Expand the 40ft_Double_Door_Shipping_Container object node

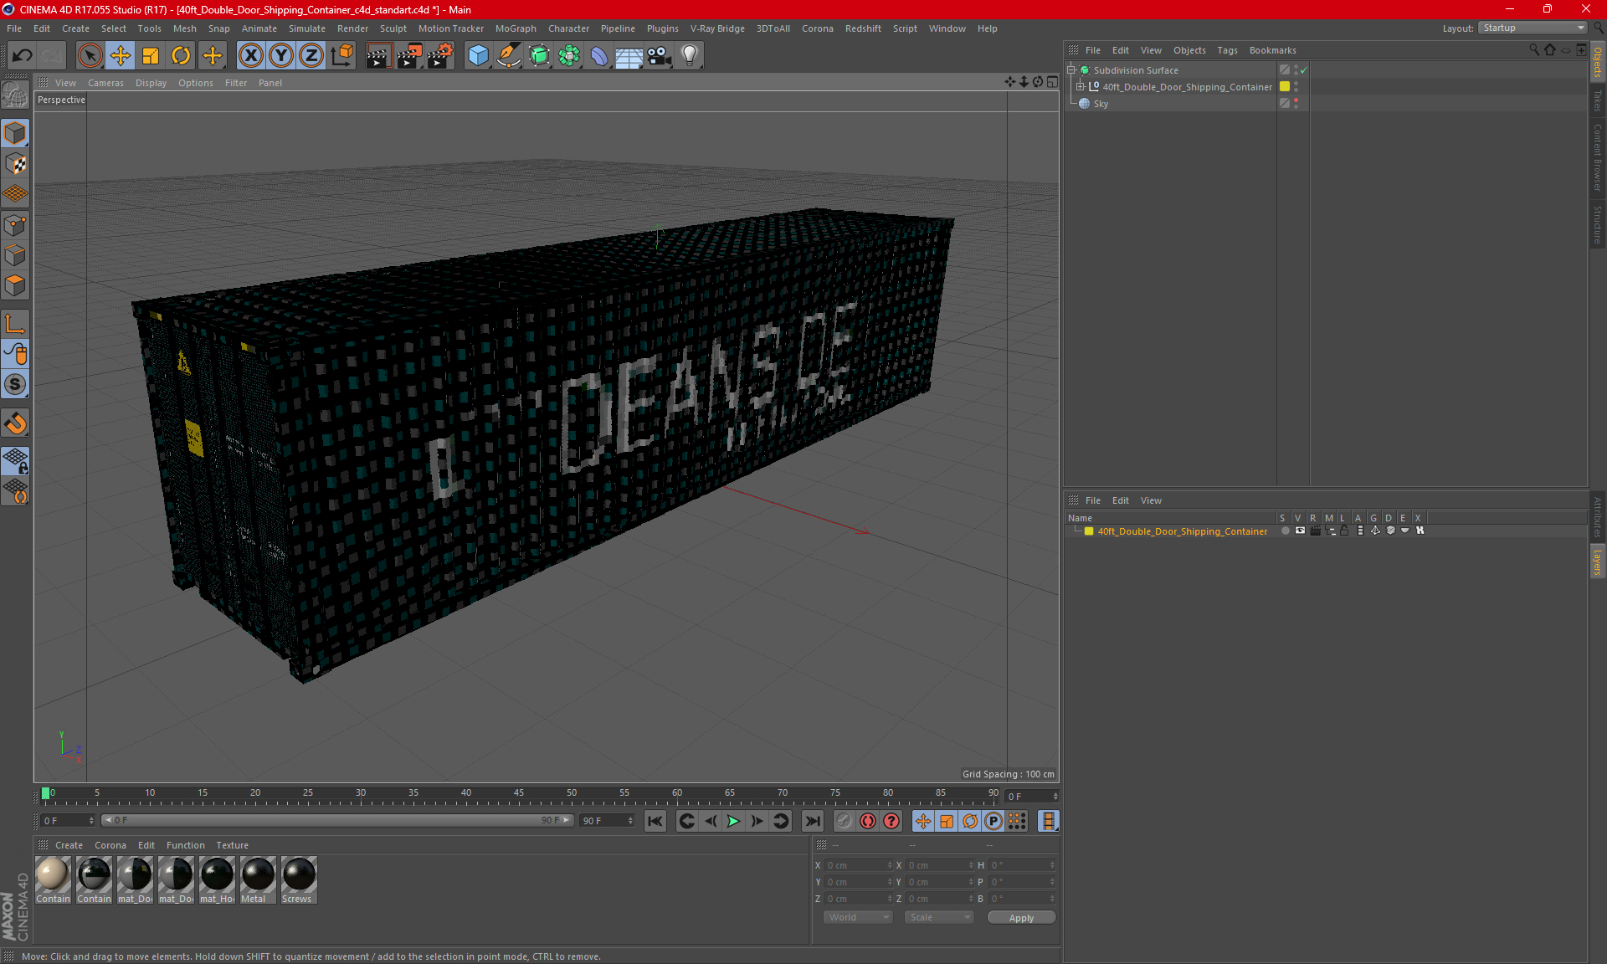1080,86
